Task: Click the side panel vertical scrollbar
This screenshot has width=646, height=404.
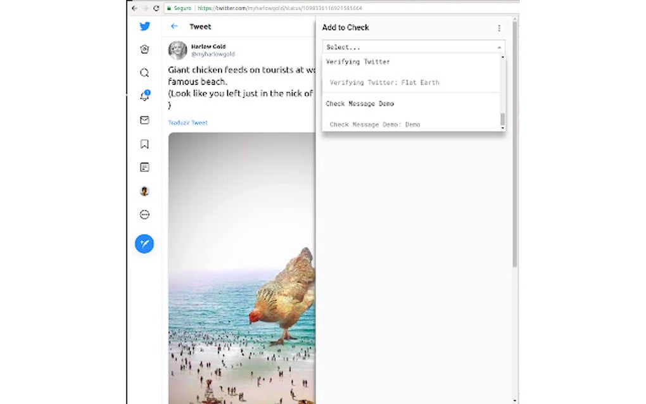Action: (x=514, y=144)
